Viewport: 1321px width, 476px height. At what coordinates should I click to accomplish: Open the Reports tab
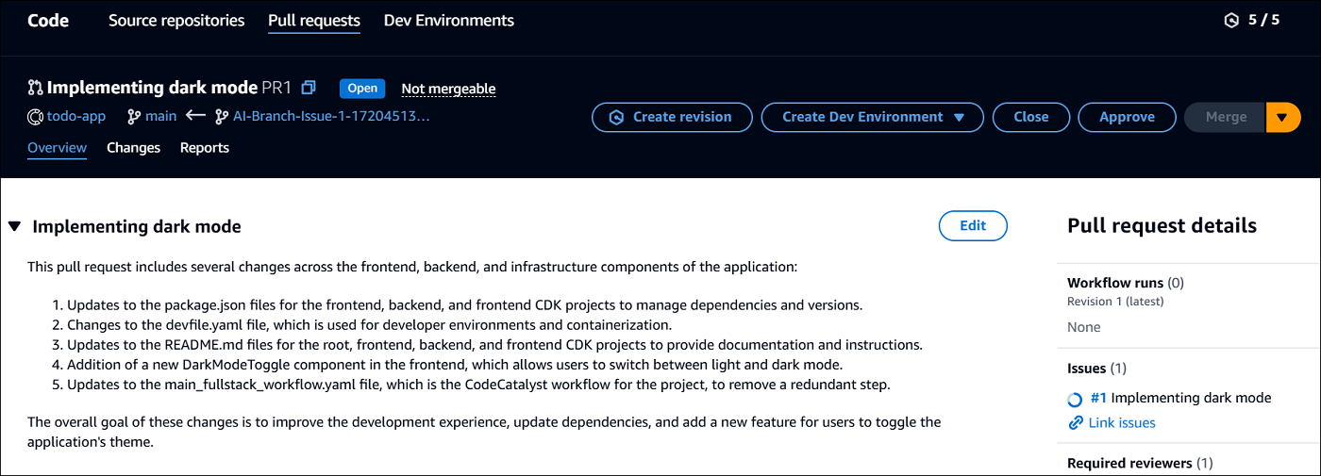(205, 148)
